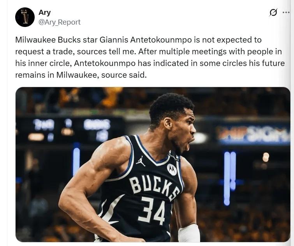The width and height of the screenshot is (294, 246).
Task: Click the white wristband in the photo
Action: 189,233
